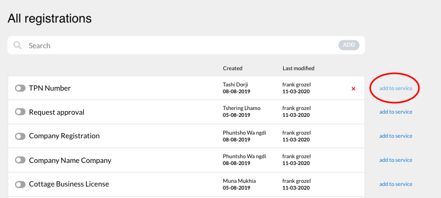
Task: Toggle the TPN Number registration switch
Action: pos(20,89)
